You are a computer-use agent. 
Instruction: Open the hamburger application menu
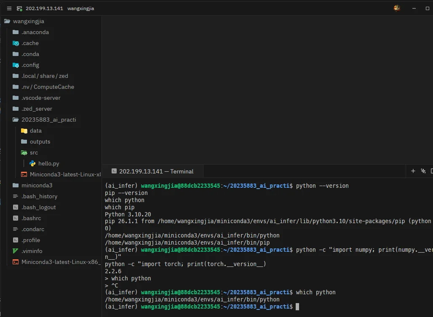[9, 8]
